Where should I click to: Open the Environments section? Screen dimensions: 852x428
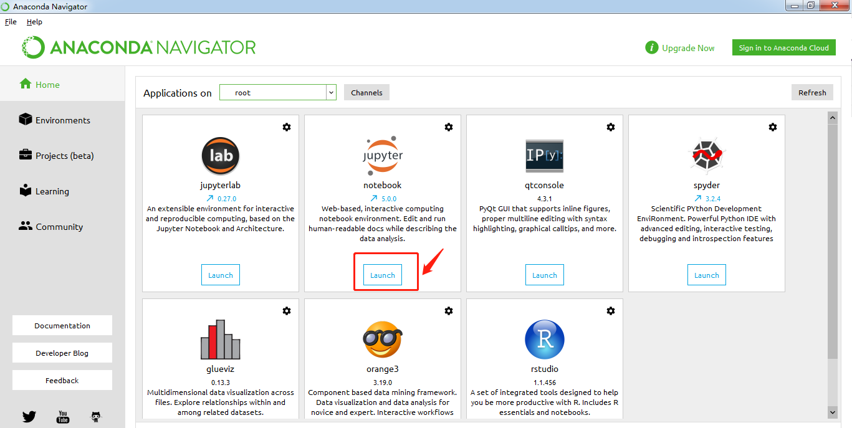point(62,120)
